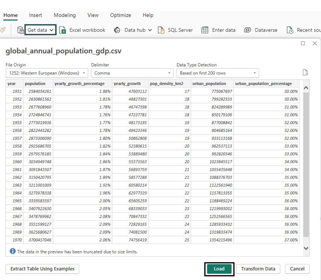Switch to the Modeling ribbon tab
The width and height of the screenshot is (321, 280).
point(65,15)
